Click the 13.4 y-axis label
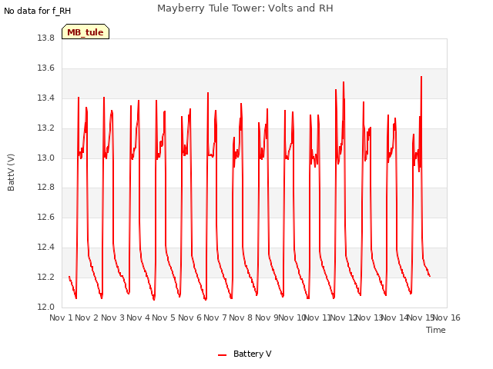The width and height of the screenshot is (493, 369). [45, 98]
